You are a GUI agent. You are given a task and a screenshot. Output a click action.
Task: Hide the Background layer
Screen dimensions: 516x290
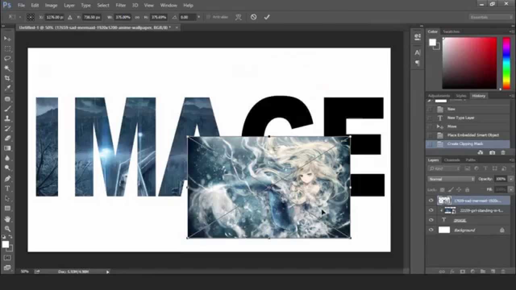coord(431,230)
